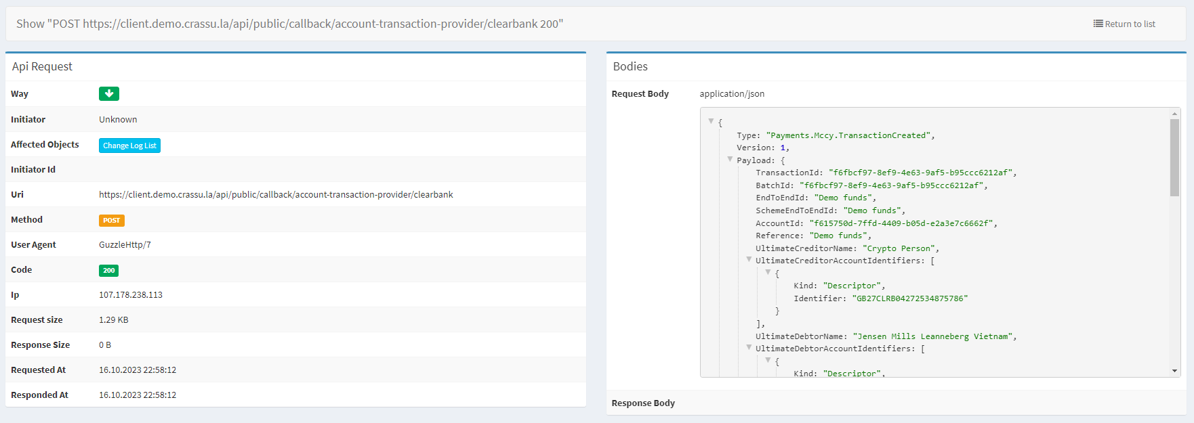Click the Request Body scrollbar thumb
Viewport: 1194px width, 423px height.
1174,157
